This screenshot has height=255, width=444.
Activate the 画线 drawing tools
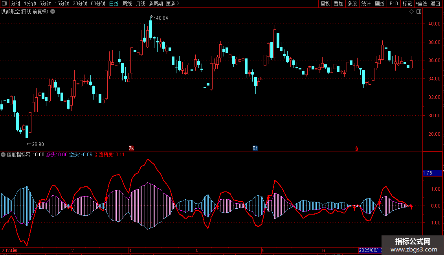coord(380,4)
